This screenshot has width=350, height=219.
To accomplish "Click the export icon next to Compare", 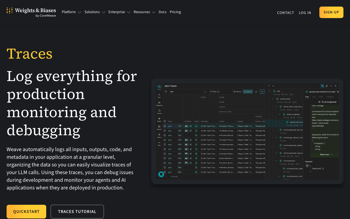I will click(x=256, y=92).
